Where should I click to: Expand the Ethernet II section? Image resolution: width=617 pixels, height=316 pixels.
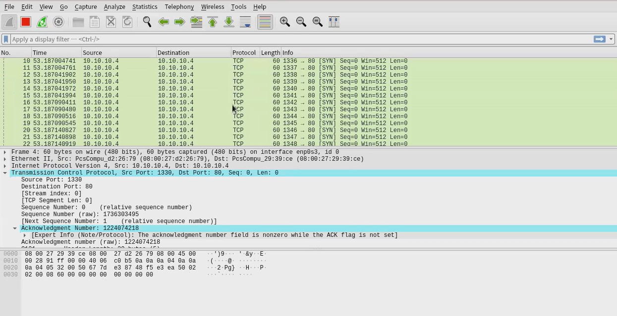coord(5,159)
